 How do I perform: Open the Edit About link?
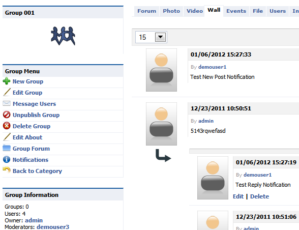[27, 137]
